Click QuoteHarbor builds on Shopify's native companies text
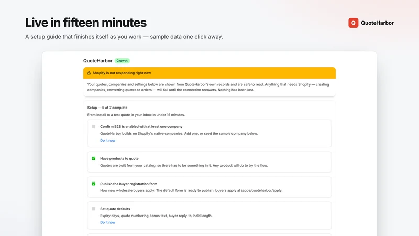The height and width of the screenshot is (236, 419). pyautogui.click(x=179, y=133)
